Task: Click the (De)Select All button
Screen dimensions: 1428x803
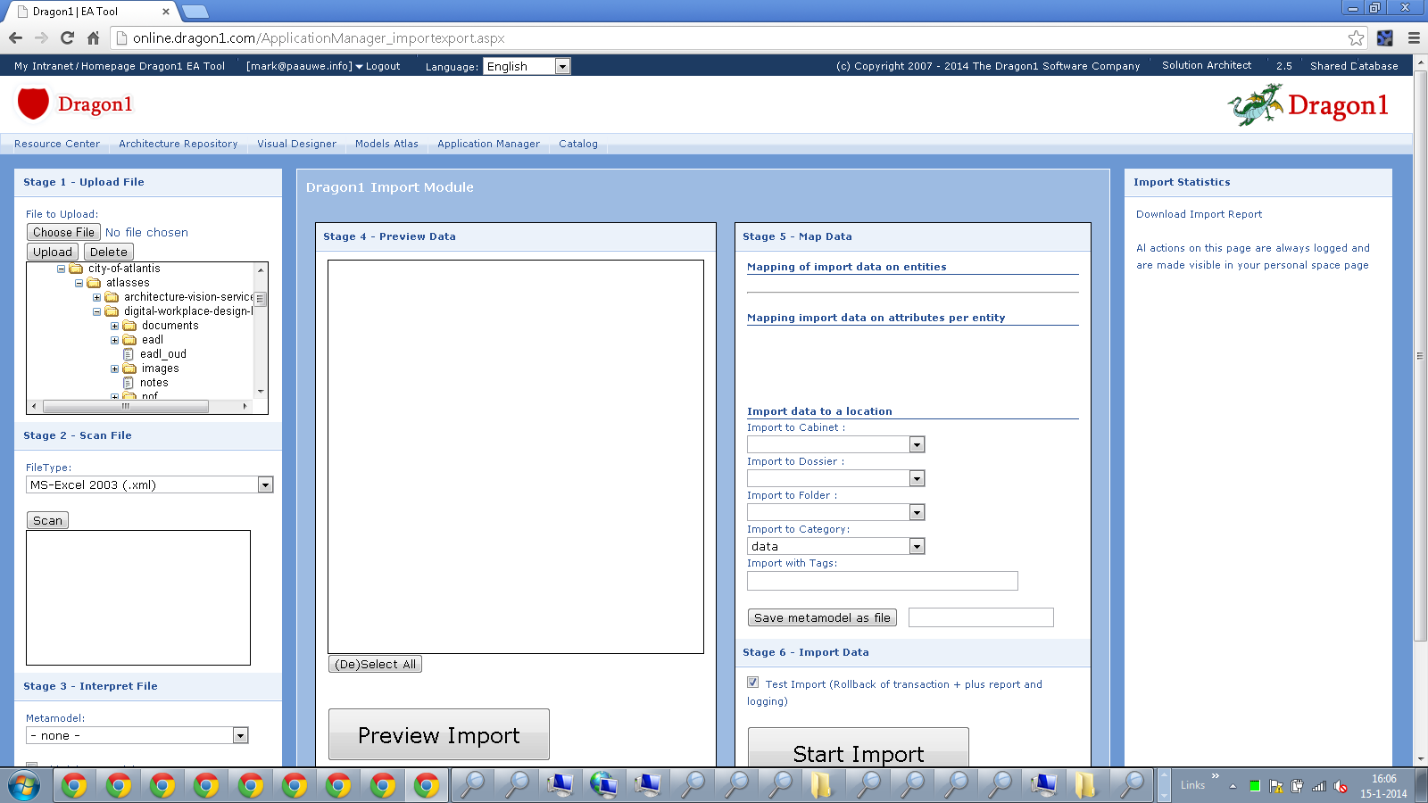Action: click(376, 664)
